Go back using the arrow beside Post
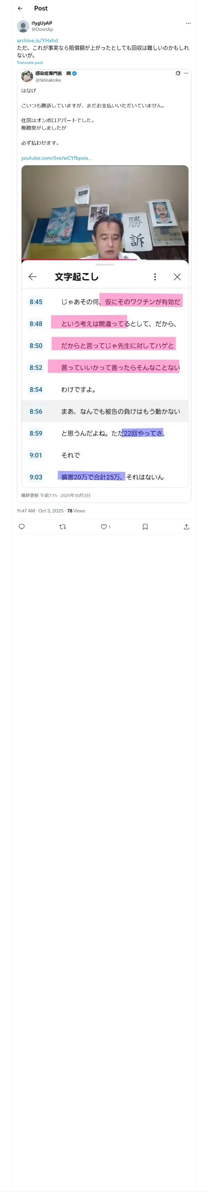This screenshot has height=1192, width=208. 20,8
